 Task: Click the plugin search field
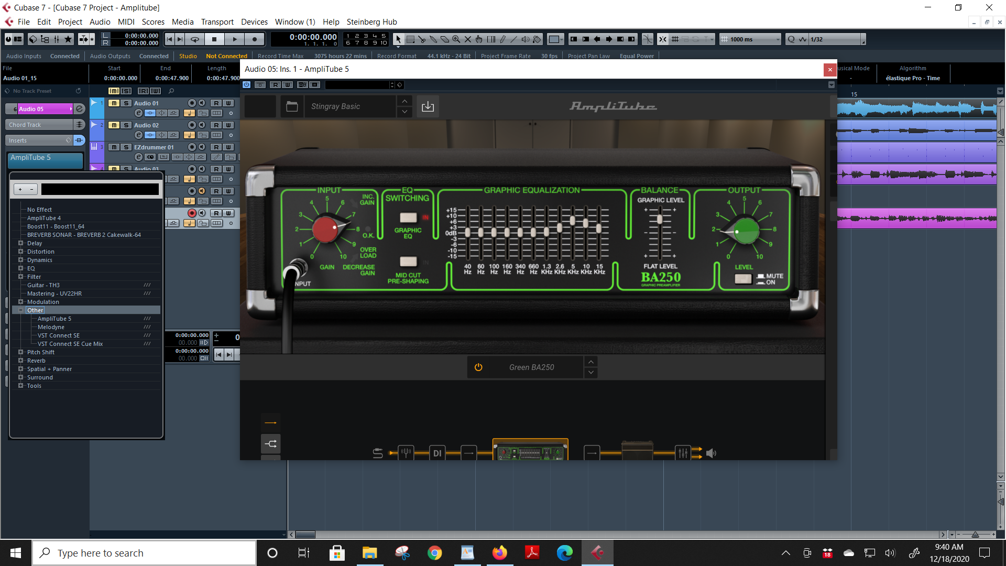pyautogui.click(x=100, y=189)
